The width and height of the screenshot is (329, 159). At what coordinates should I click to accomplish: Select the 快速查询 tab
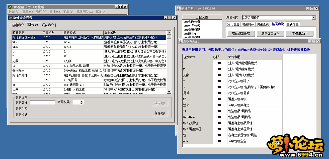[x=263, y=24]
